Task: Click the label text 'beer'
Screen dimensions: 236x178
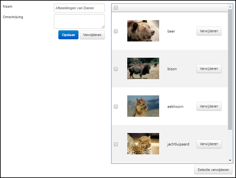Action: (x=171, y=31)
